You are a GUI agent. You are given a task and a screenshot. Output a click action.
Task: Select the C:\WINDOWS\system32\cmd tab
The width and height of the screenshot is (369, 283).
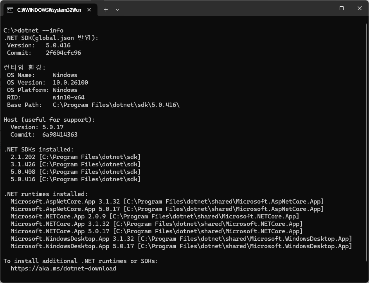pyautogui.click(x=50, y=10)
